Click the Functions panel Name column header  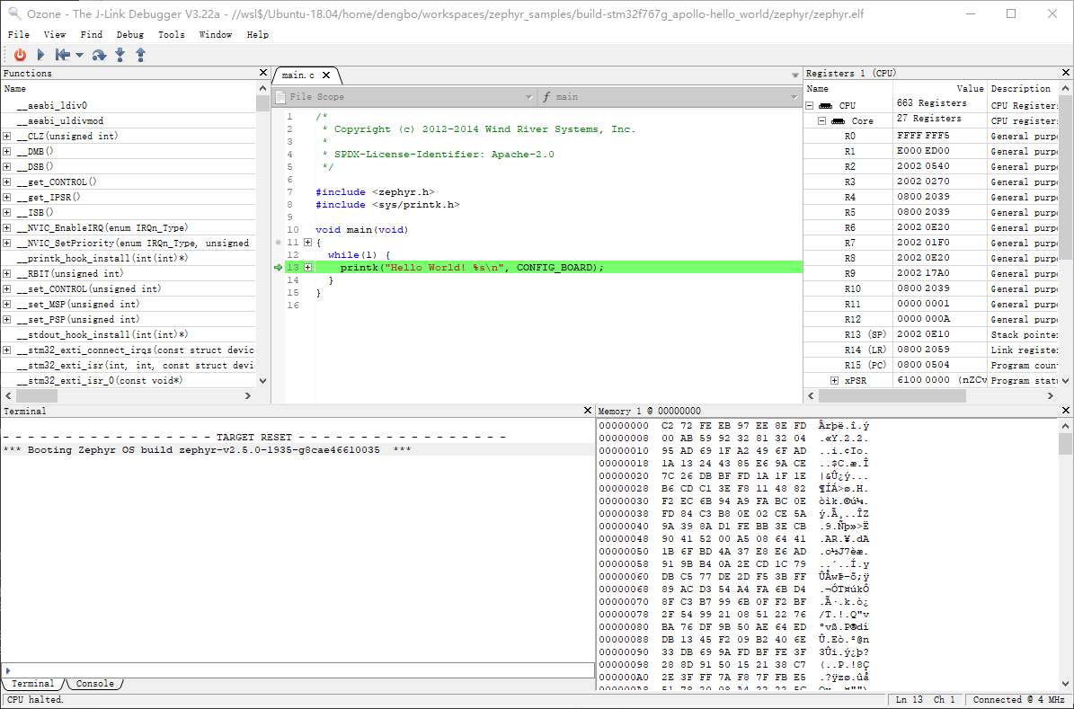click(129, 88)
